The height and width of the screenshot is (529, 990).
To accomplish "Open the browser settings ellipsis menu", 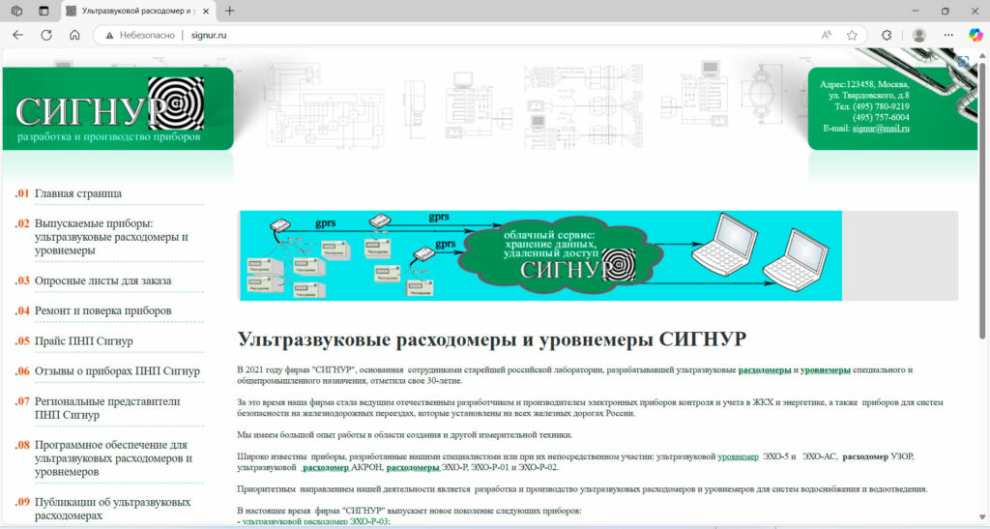I will pyautogui.click(x=948, y=36).
